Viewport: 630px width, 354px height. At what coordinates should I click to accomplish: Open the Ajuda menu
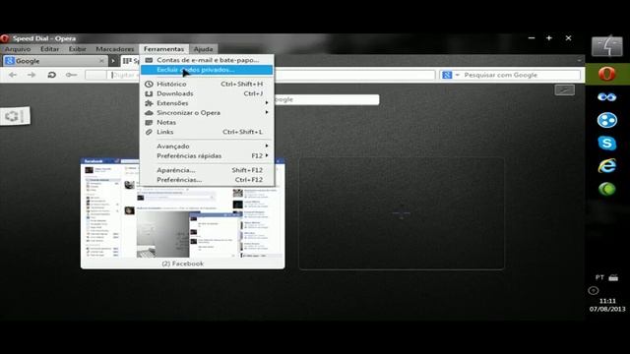[x=204, y=49]
